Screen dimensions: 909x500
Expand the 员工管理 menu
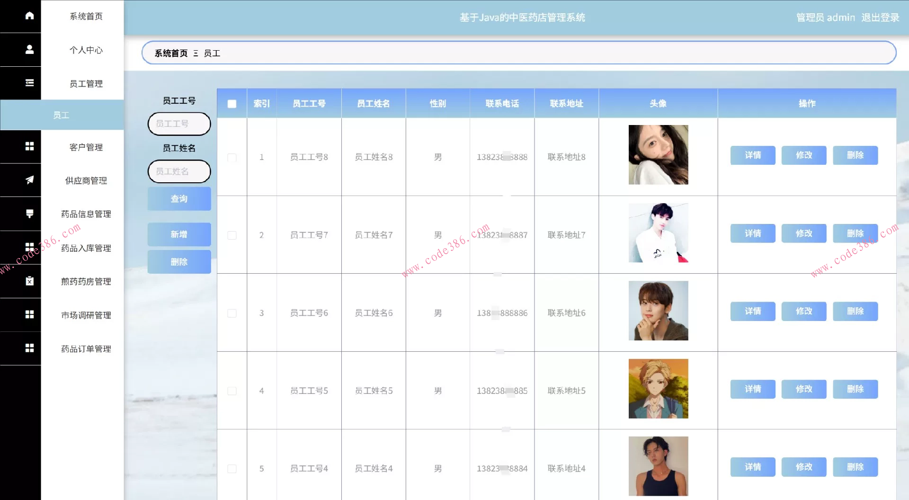pos(86,84)
